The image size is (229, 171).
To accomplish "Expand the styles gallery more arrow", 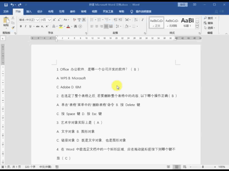I will [x=197, y=27].
